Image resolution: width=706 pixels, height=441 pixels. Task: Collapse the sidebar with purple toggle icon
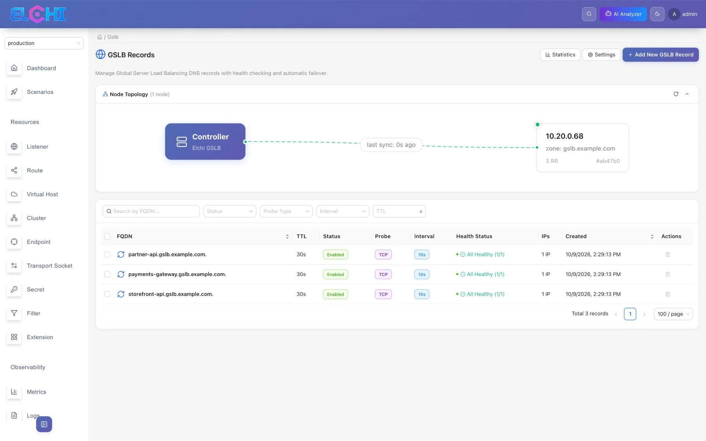pyautogui.click(x=44, y=424)
